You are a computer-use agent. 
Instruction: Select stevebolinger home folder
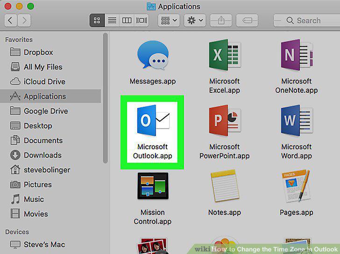[50, 170]
